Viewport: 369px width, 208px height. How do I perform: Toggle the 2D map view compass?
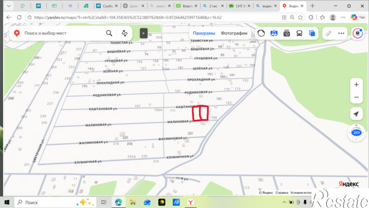[356, 133]
